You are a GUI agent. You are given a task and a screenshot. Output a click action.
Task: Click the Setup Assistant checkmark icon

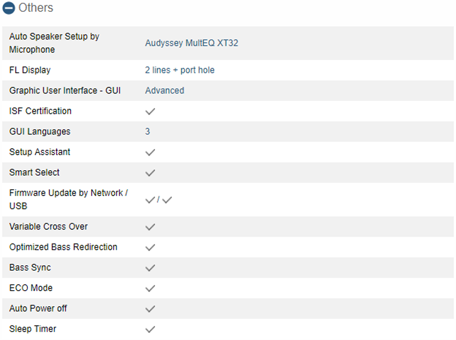[150, 152]
